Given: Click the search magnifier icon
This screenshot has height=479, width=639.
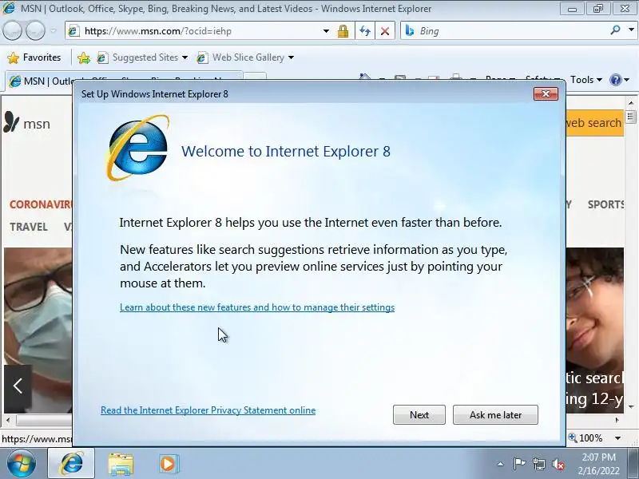Looking at the screenshot, I should pyautogui.click(x=616, y=30).
